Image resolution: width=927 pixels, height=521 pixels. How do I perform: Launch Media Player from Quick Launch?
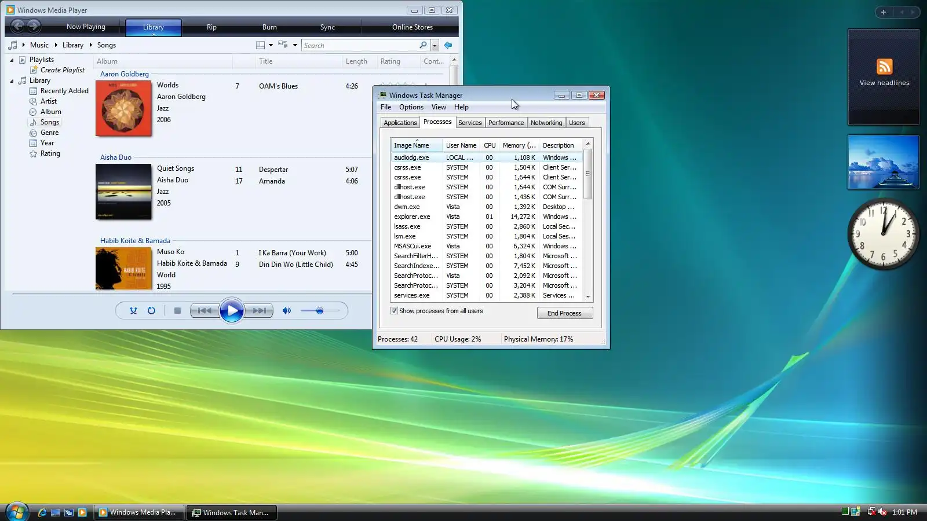(82, 512)
